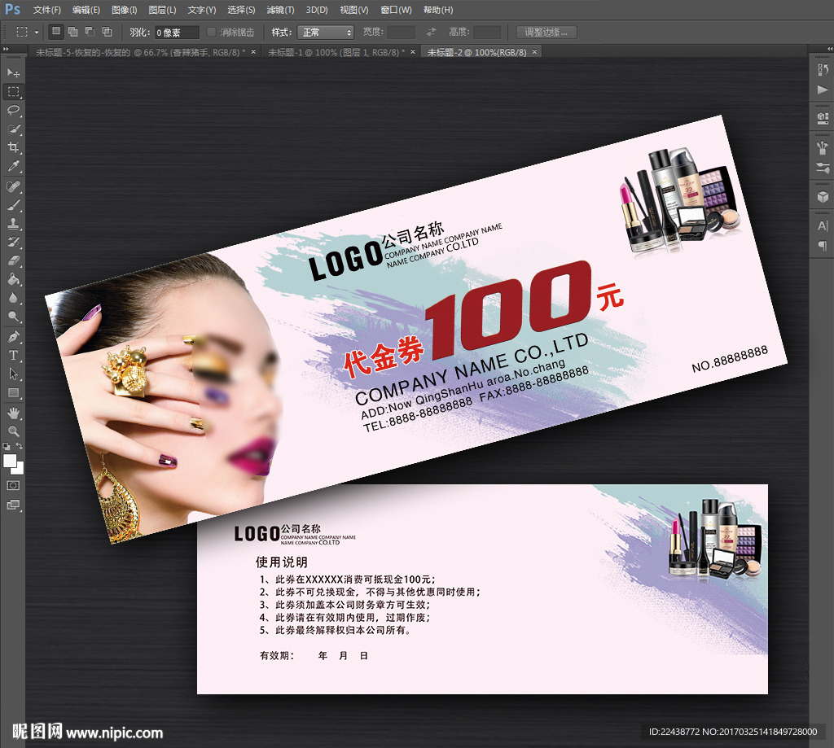This screenshot has width=834, height=748.
Task: Open the 3D panel cube icon
Action: coord(823,197)
